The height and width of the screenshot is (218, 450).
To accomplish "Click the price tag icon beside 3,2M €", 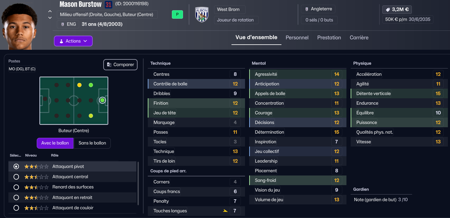I will [x=388, y=10].
